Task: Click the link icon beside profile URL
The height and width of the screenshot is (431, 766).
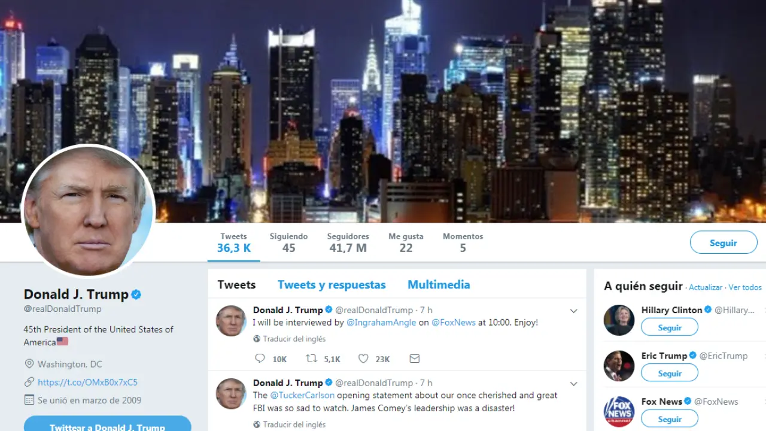Action: pyautogui.click(x=29, y=382)
